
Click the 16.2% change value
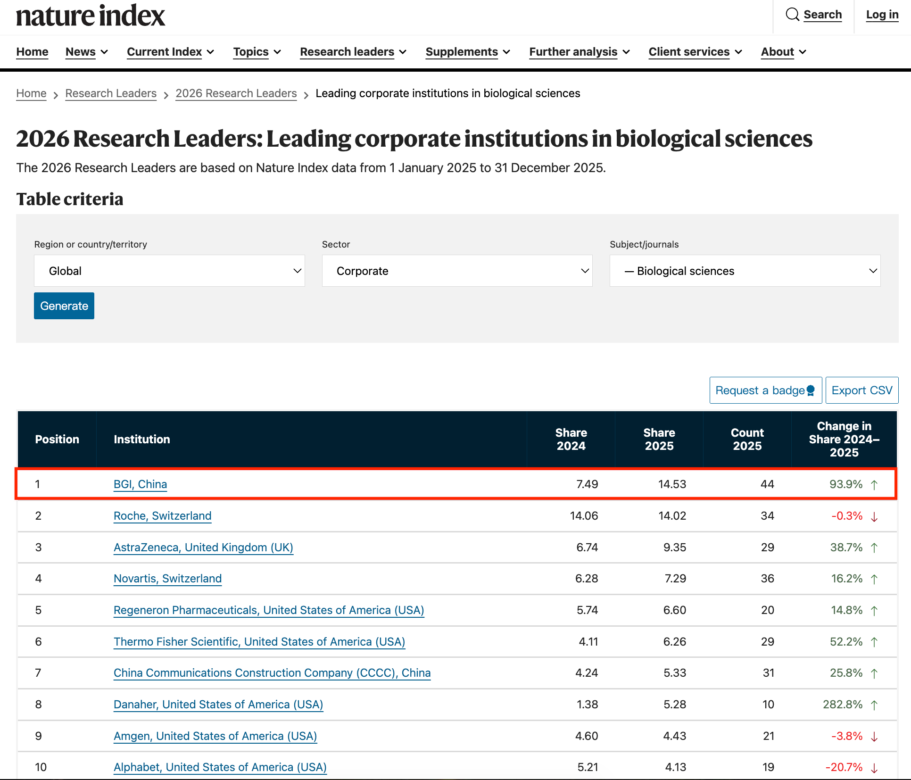click(x=847, y=579)
